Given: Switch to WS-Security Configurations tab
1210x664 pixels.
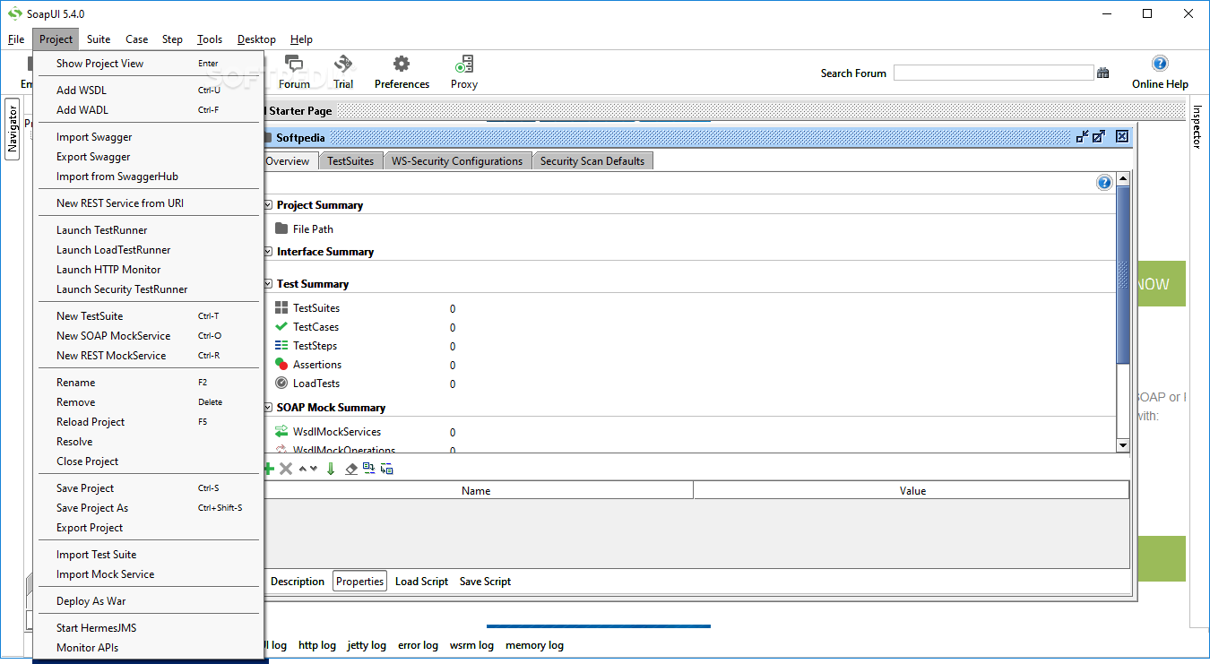Looking at the screenshot, I should [457, 160].
